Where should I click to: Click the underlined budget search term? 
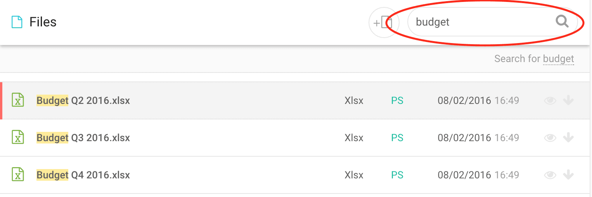(558, 59)
